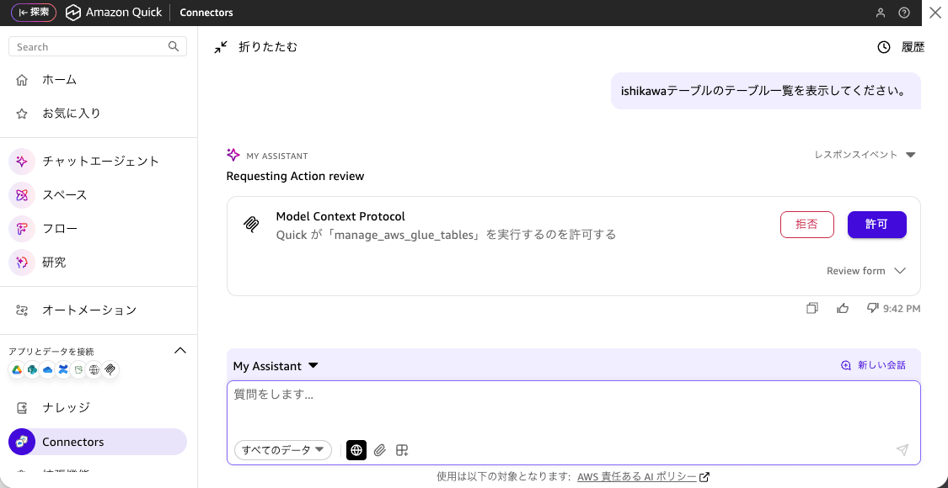This screenshot has height=488, width=948.
Task: Toggle web search globe button
Action: (x=356, y=450)
